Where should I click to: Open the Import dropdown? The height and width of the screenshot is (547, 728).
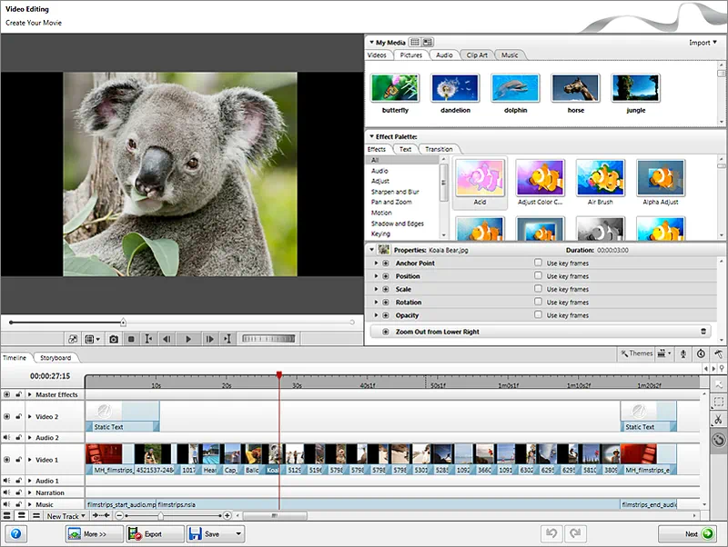(x=703, y=43)
